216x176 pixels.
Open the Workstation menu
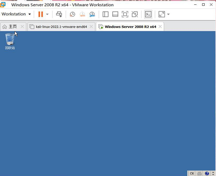pos(16,14)
